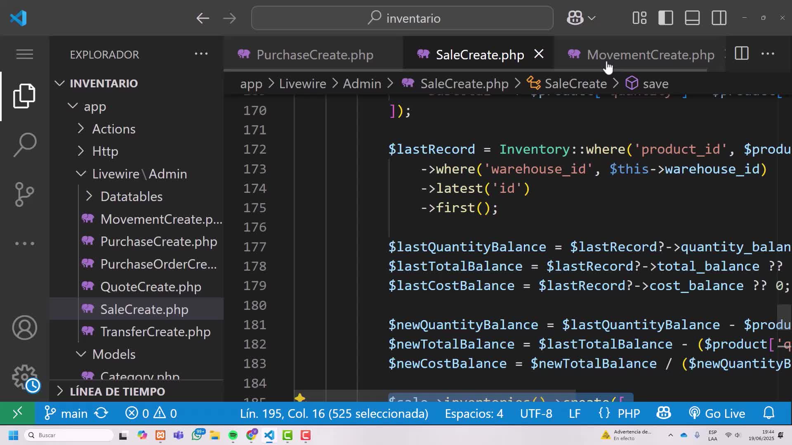
Task: Open the hamburger application menu
Action: [24, 54]
